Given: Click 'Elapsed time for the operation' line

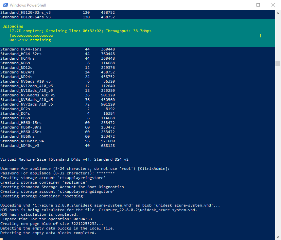Looking at the screenshot, I should 46,219.
